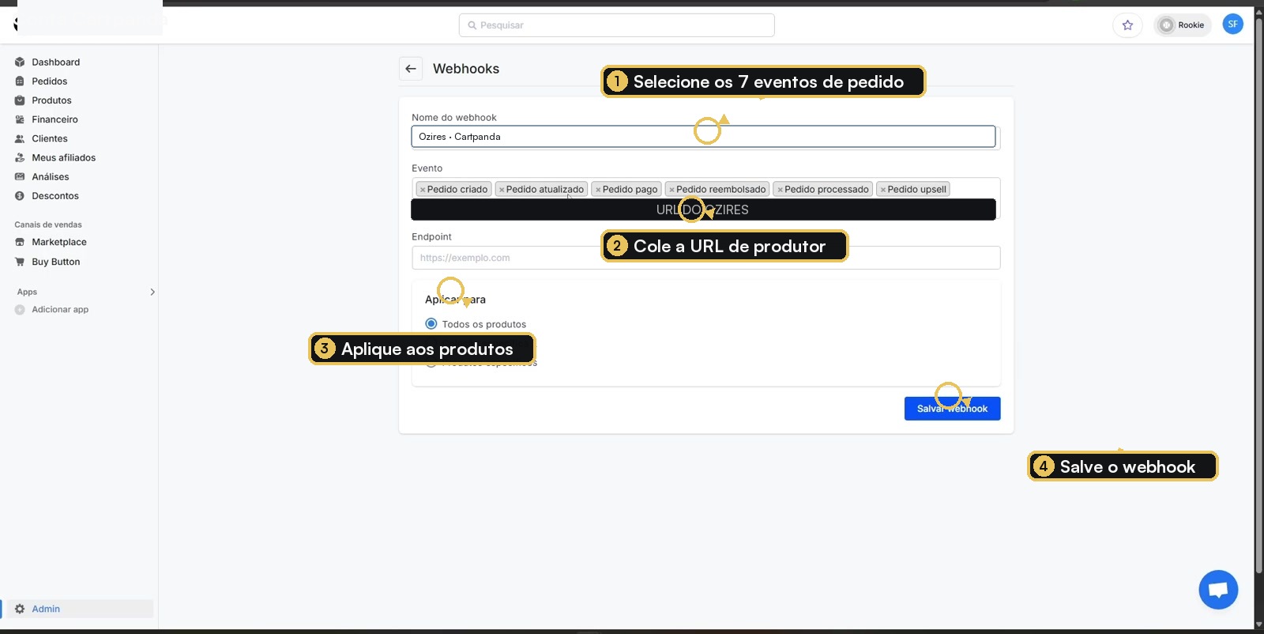Open the Produtos menu item
This screenshot has width=1264, height=634.
click(51, 100)
